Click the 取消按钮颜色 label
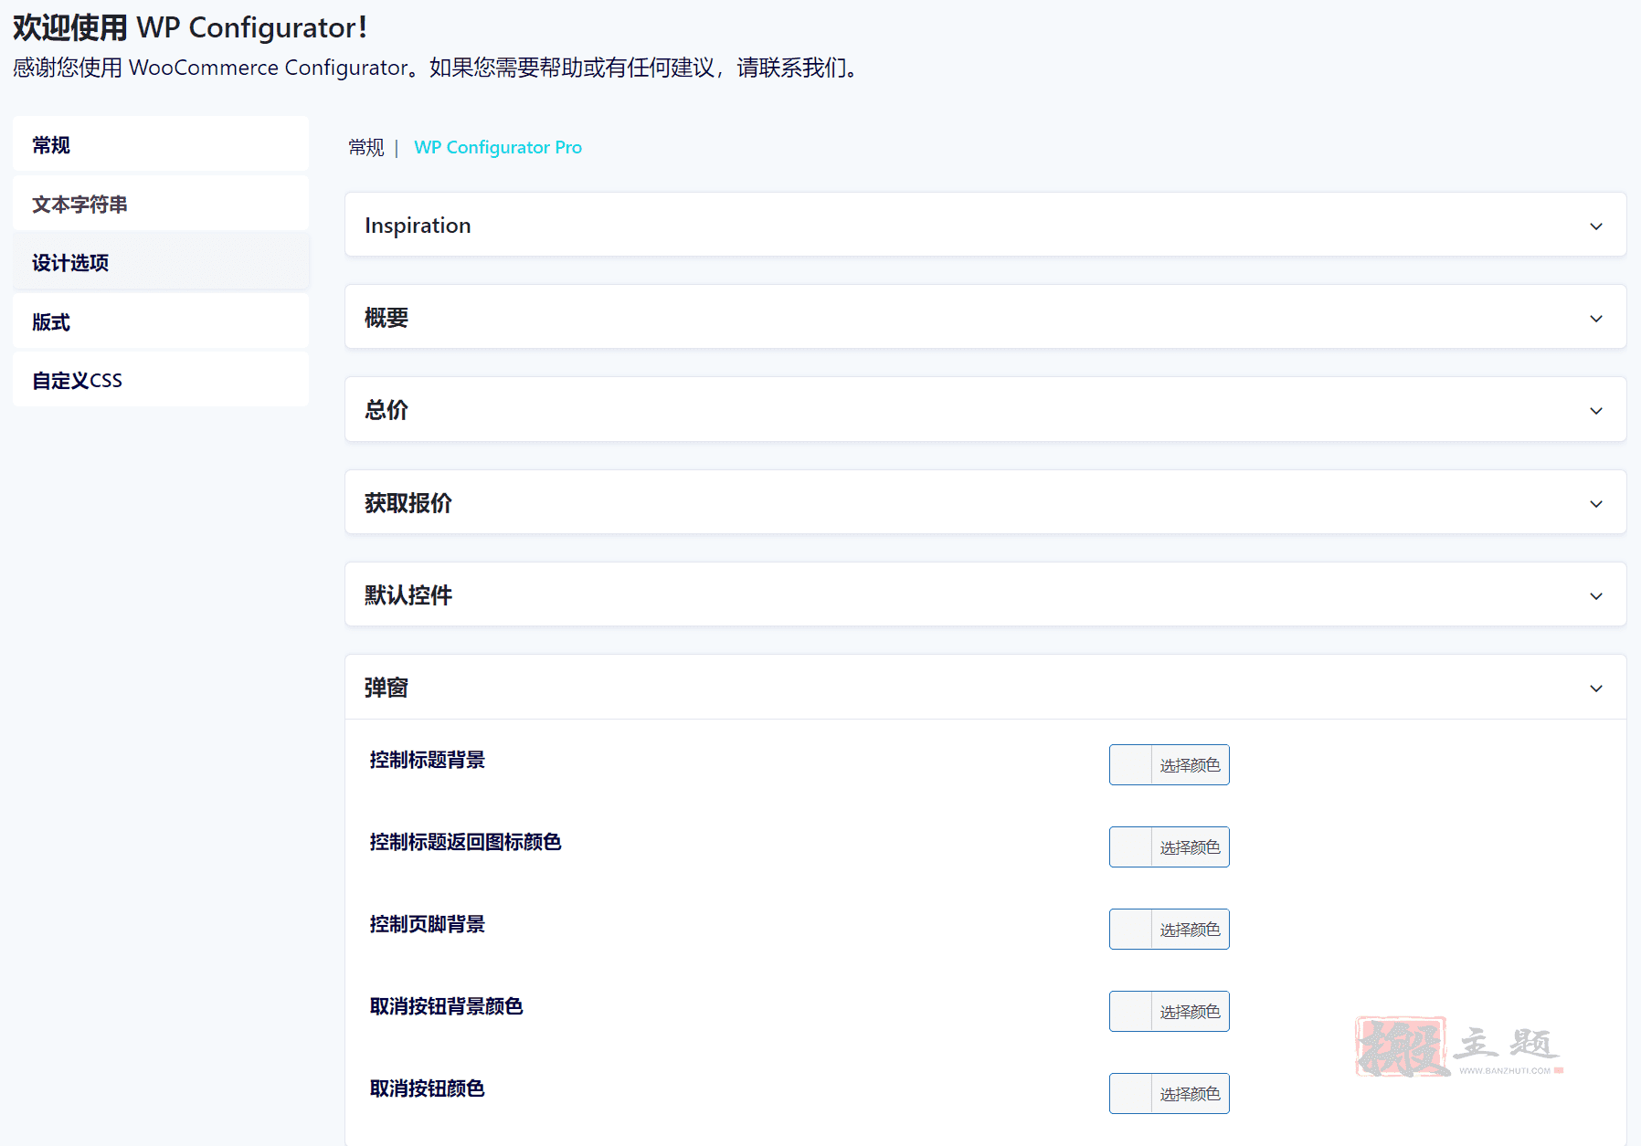 pos(428,1088)
